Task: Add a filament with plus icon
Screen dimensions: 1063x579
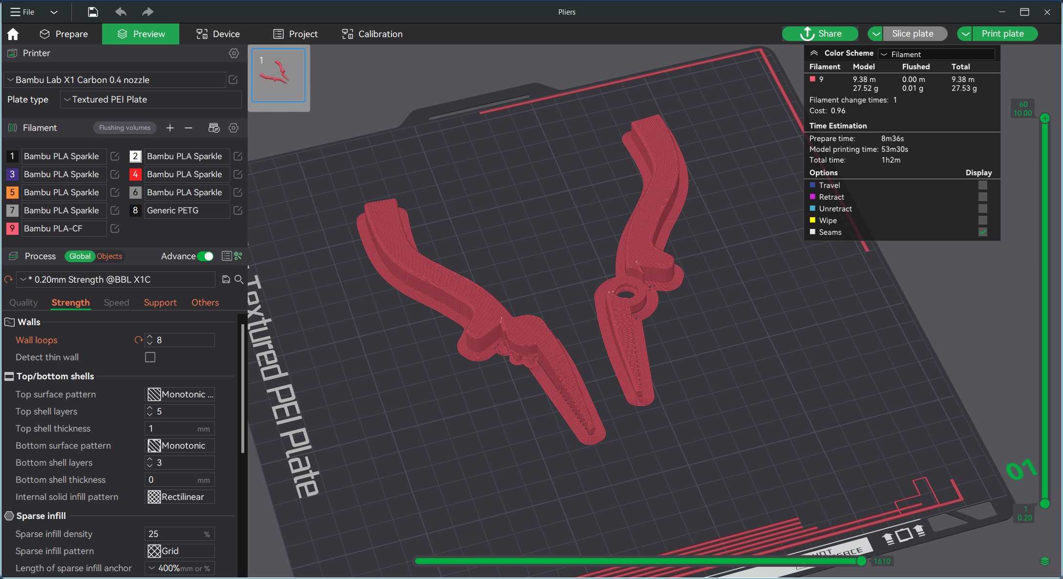Action: click(170, 128)
